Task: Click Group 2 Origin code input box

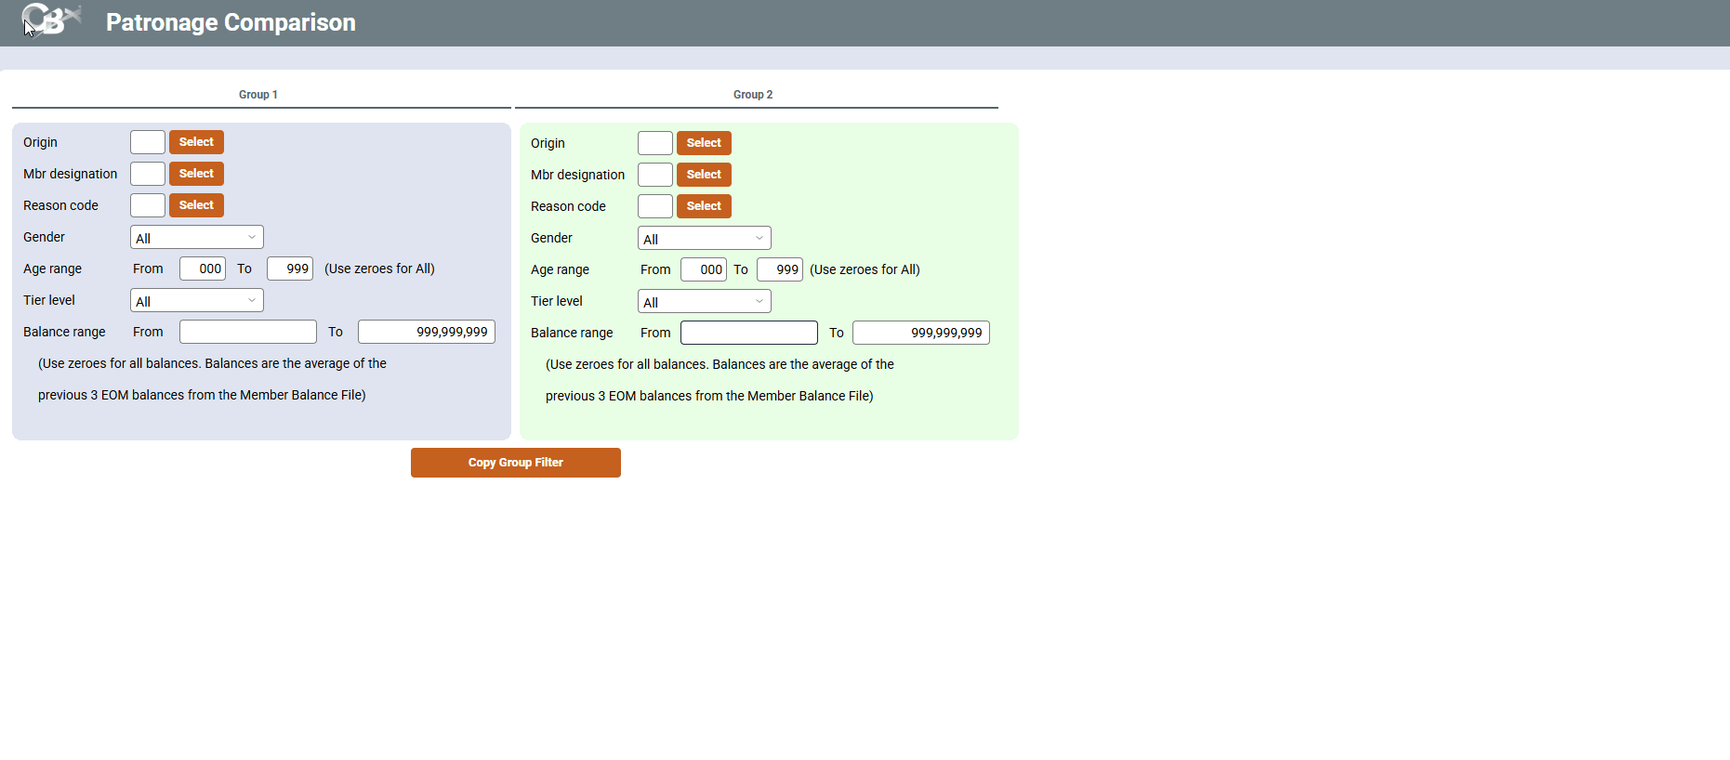Action: 655,143
